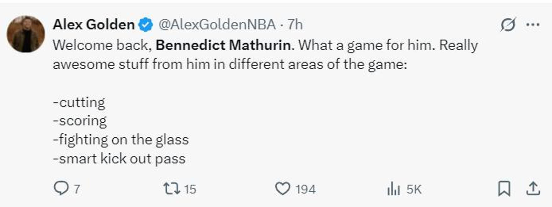552x207 pixels.
Task: Click the '-smart kick out pass' line
Action: pyautogui.click(x=119, y=159)
